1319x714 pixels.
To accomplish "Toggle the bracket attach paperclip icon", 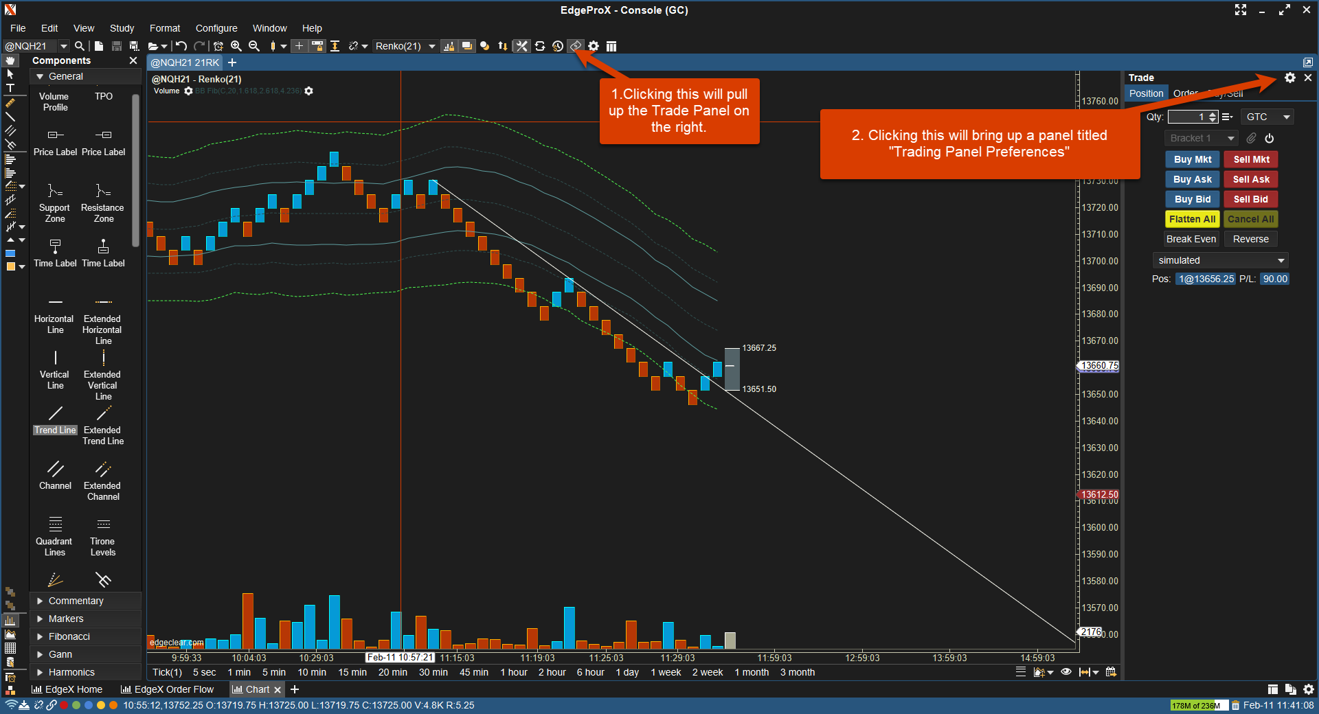I will [1252, 138].
